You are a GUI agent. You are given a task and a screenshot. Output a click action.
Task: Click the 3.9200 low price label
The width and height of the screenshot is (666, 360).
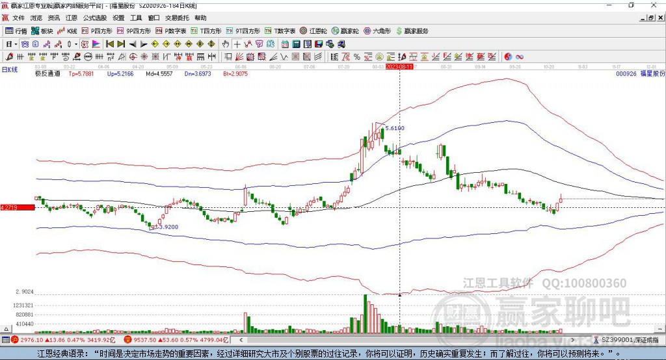click(x=168, y=227)
